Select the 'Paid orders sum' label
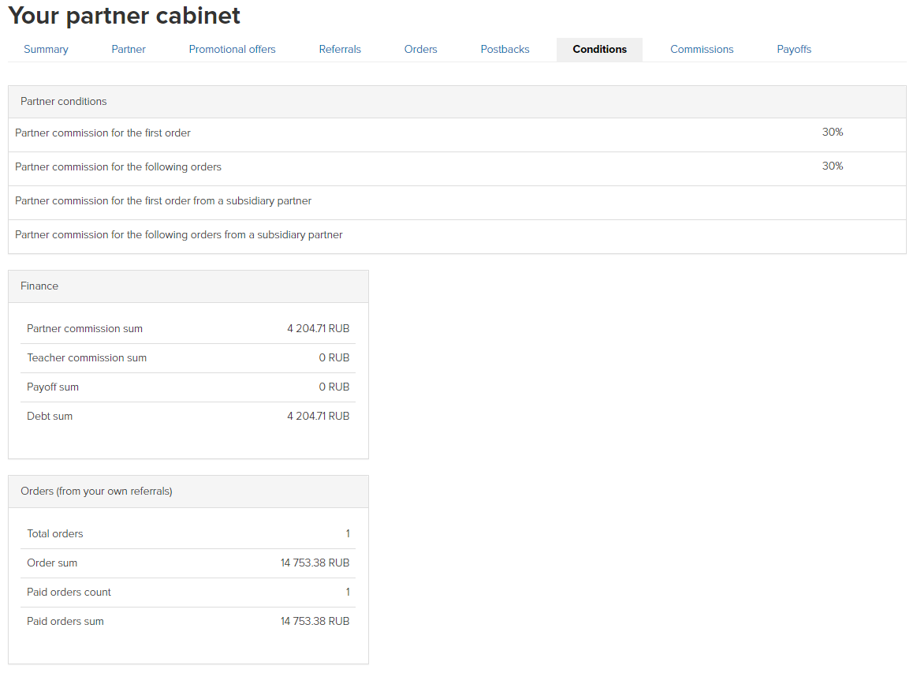The image size is (917, 673). coord(65,622)
